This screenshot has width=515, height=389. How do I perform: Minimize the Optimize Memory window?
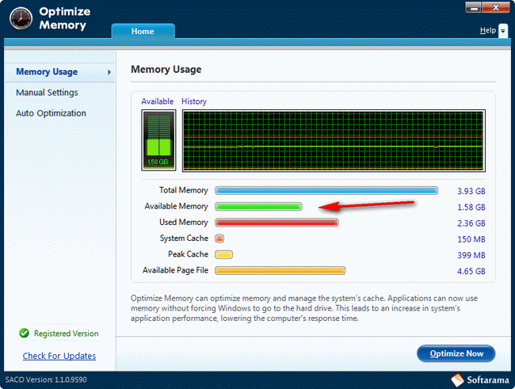[473, 8]
